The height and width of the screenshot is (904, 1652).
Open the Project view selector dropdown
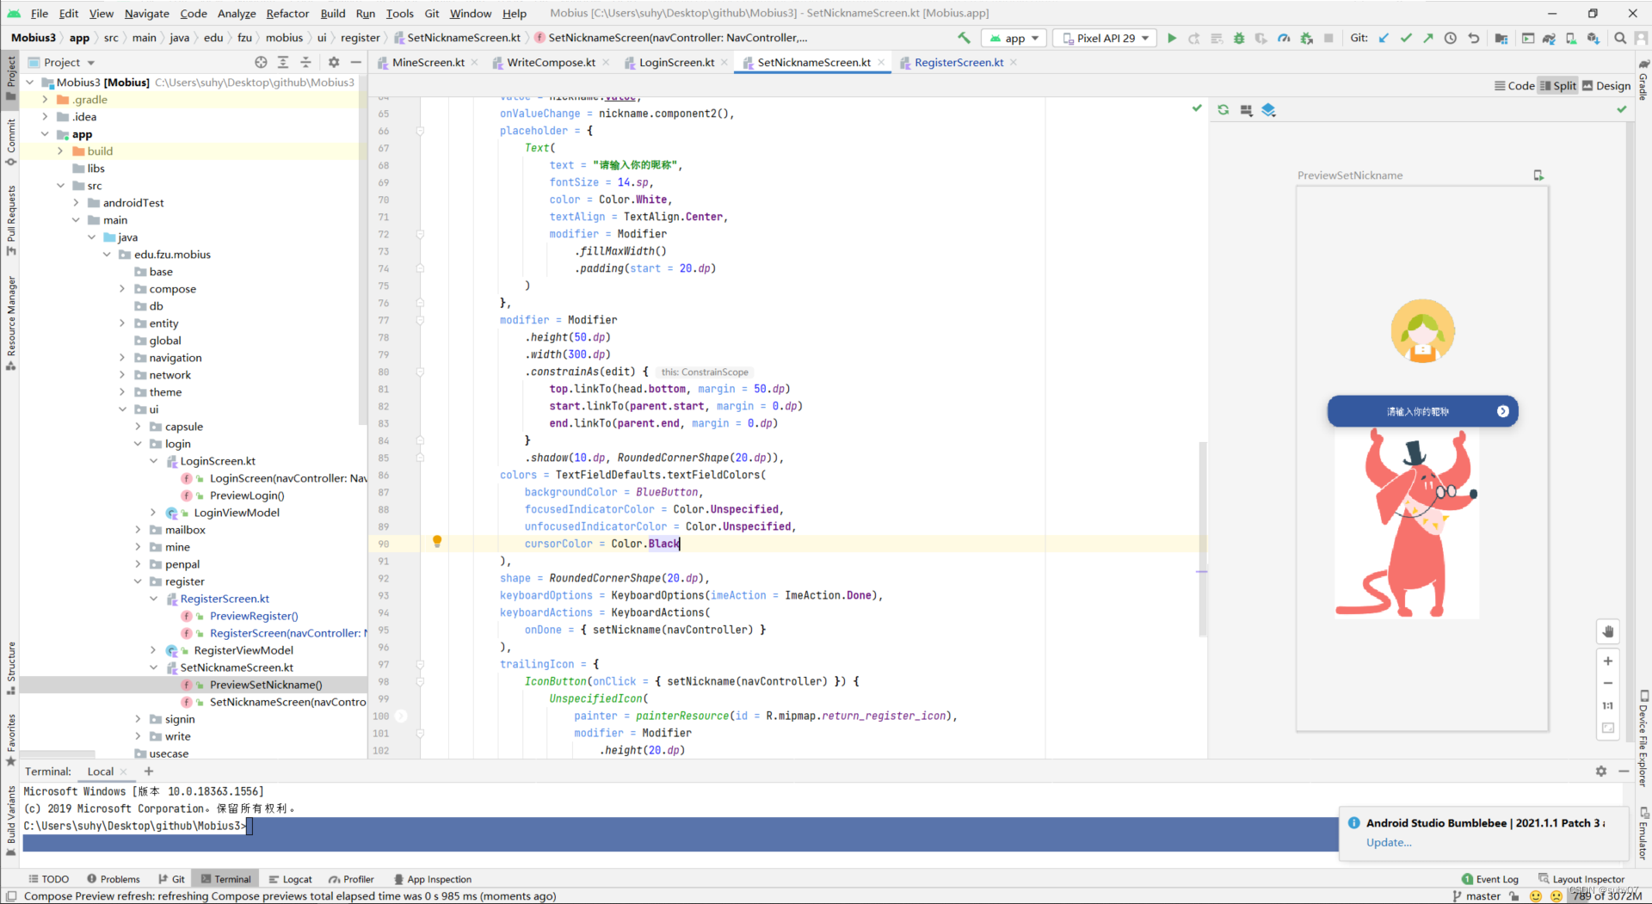coord(62,62)
